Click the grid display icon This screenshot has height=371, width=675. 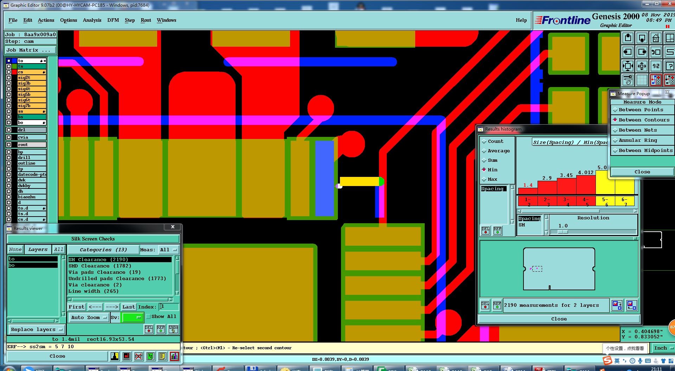642,80
